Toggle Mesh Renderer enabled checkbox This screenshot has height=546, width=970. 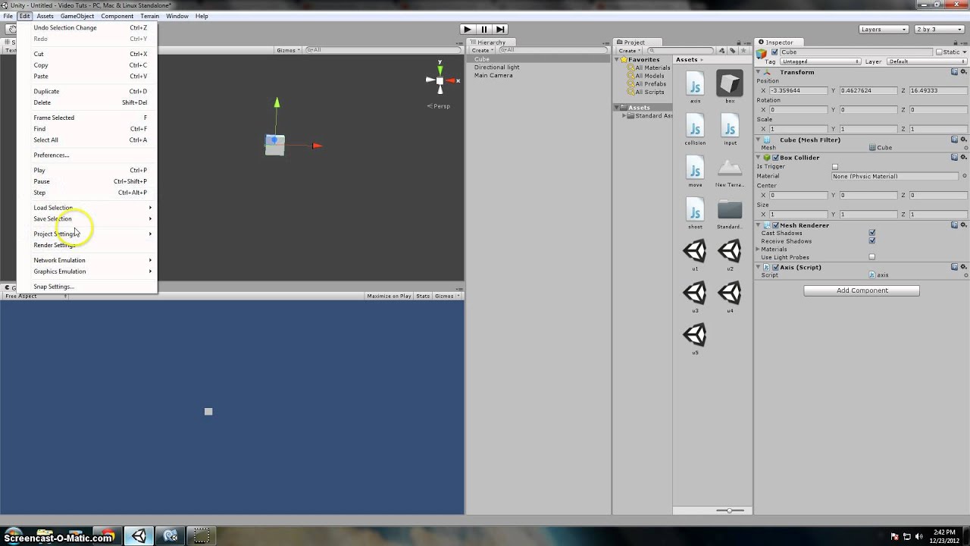tap(775, 225)
